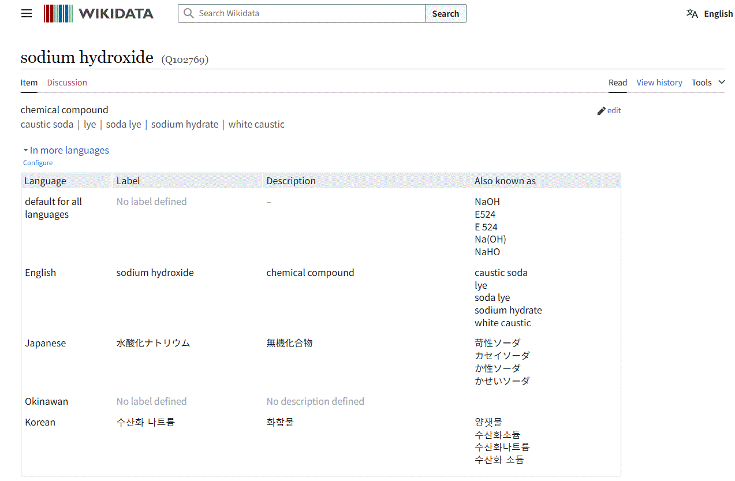Open the main hamburger menu

[26, 13]
